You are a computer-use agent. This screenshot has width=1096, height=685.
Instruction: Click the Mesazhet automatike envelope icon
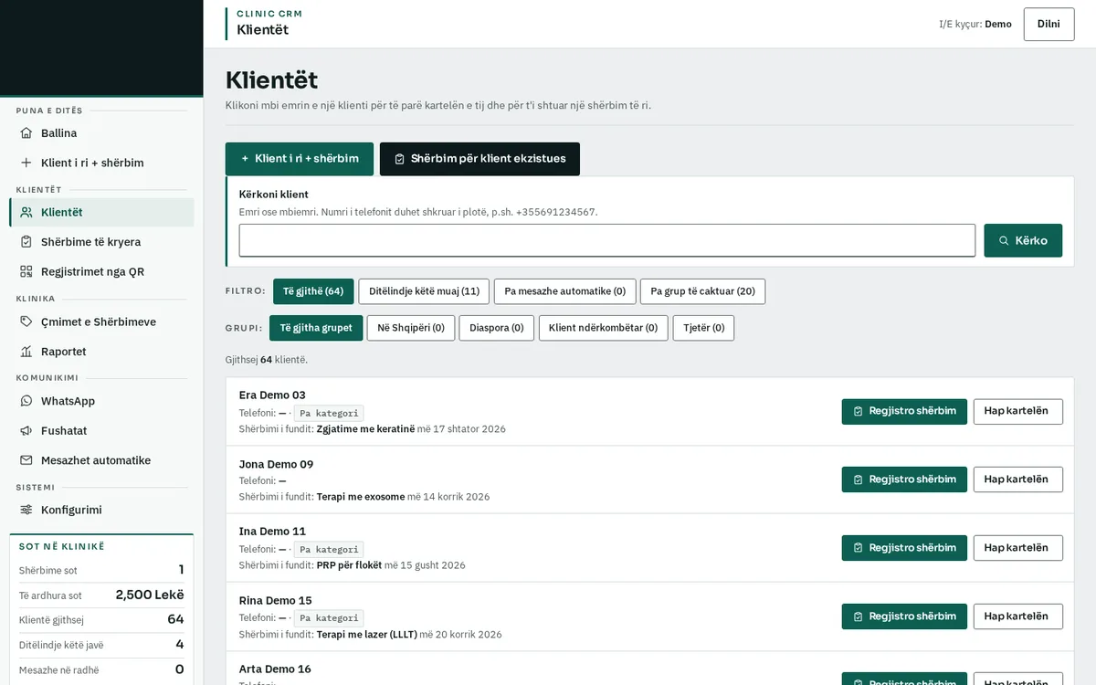pyautogui.click(x=26, y=460)
